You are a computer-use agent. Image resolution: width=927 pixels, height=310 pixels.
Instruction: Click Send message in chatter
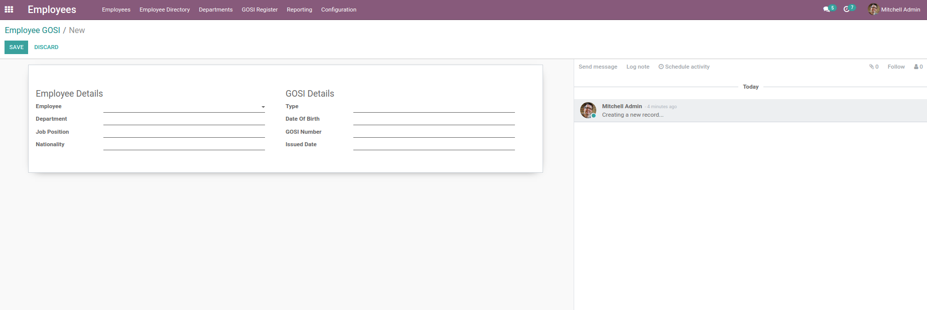pyautogui.click(x=598, y=67)
